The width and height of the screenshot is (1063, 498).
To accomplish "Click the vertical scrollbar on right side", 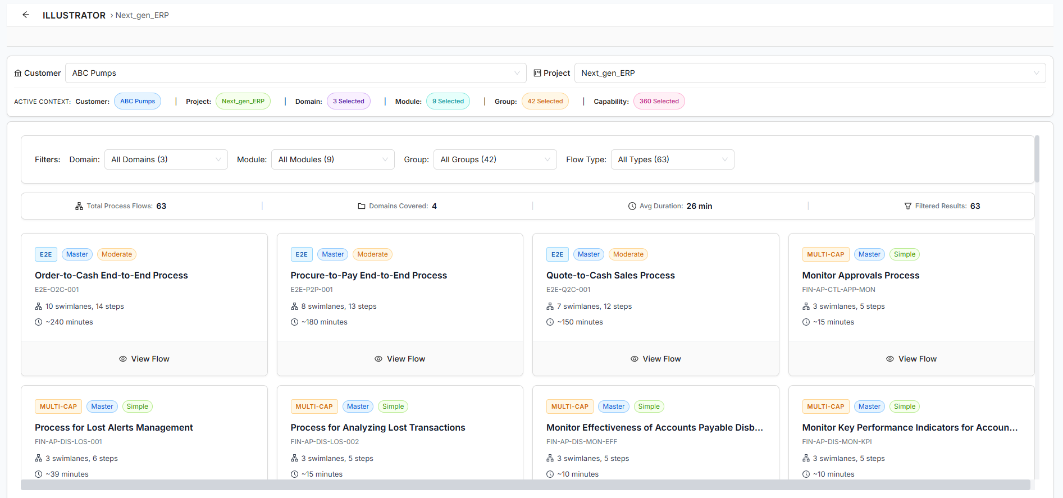I will [x=1037, y=159].
